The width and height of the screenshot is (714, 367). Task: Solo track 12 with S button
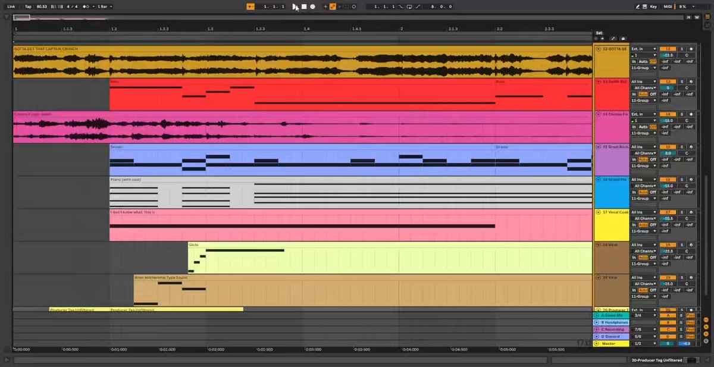pos(682,49)
